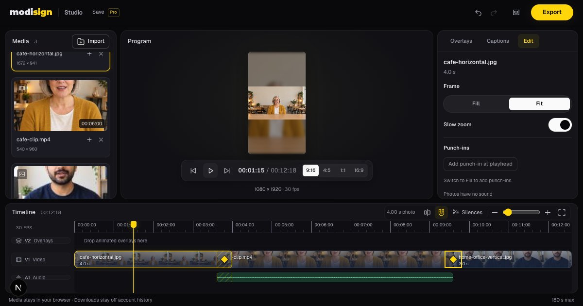Click the modisign logo
The image size is (583, 306).
[31, 12]
